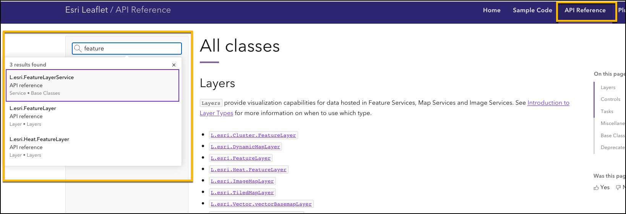The width and height of the screenshot is (626, 214).
Task: Open the L.esri.ImageMapLayer class link
Action: [242, 181]
